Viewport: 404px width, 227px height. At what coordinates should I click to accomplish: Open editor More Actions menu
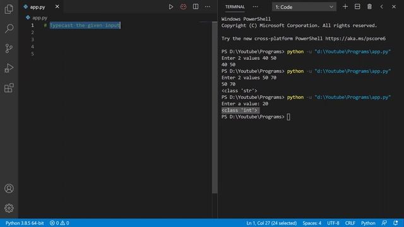(208, 7)
